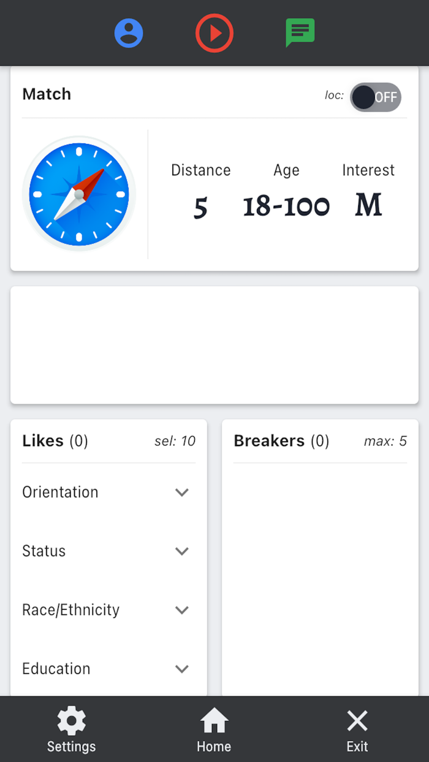
Task: Select the Orientation category label
Action: [x=60, y=492]
